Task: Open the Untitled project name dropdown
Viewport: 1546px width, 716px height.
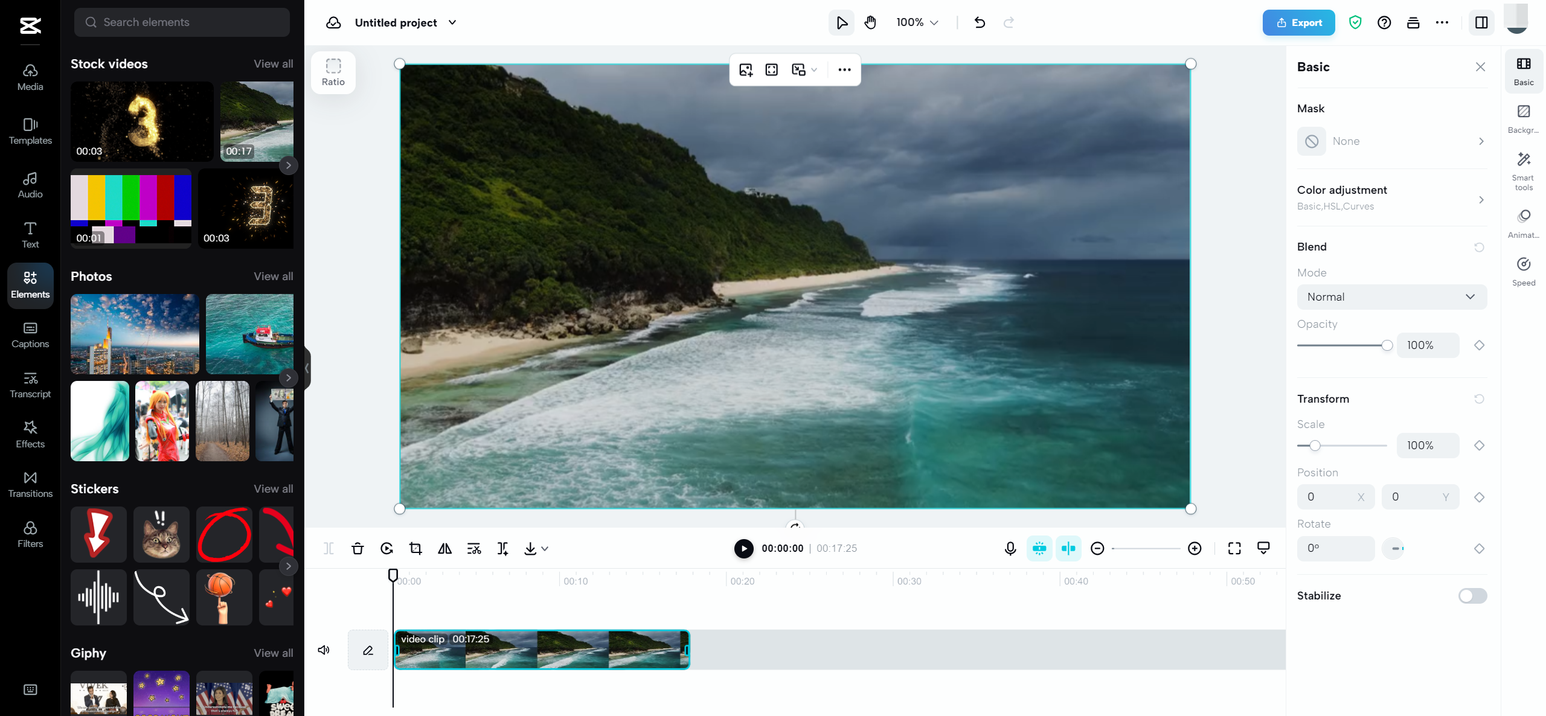Action: (452, 22)
